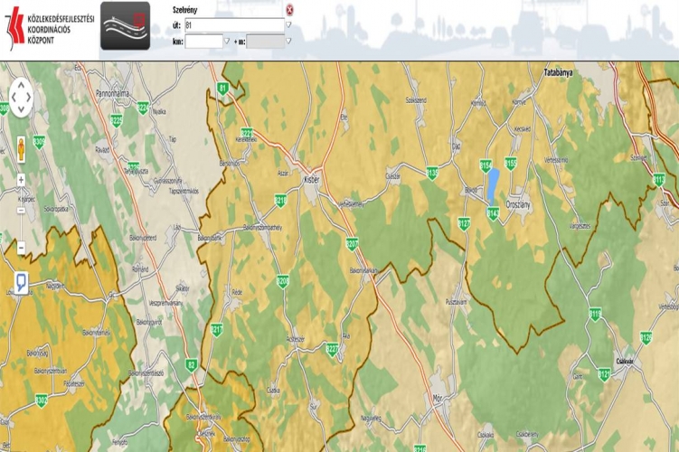Open the 'km' value dropdown arrow
Viewport: 679px width, 452px height.
pos(226,41)
